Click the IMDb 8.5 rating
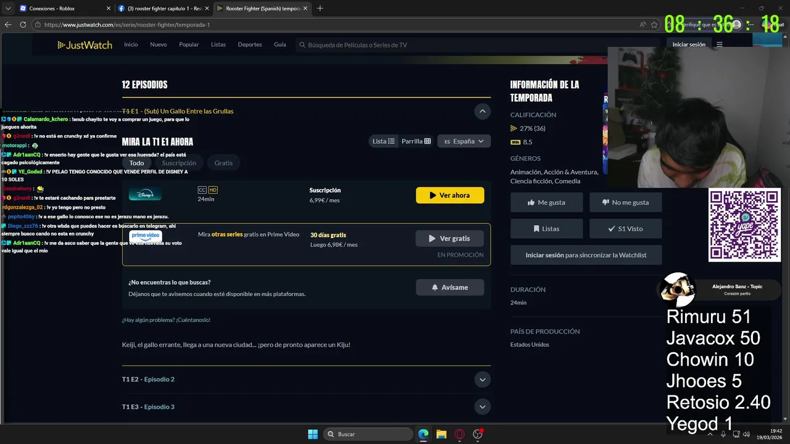Screen dimensions: 790x444 [x=522, y=142]
